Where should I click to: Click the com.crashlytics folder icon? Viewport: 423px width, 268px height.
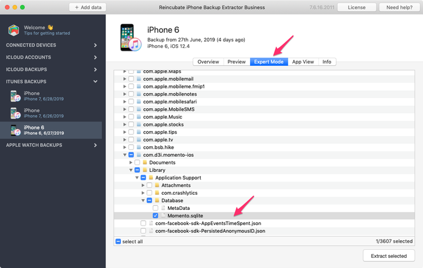[157, 192]
